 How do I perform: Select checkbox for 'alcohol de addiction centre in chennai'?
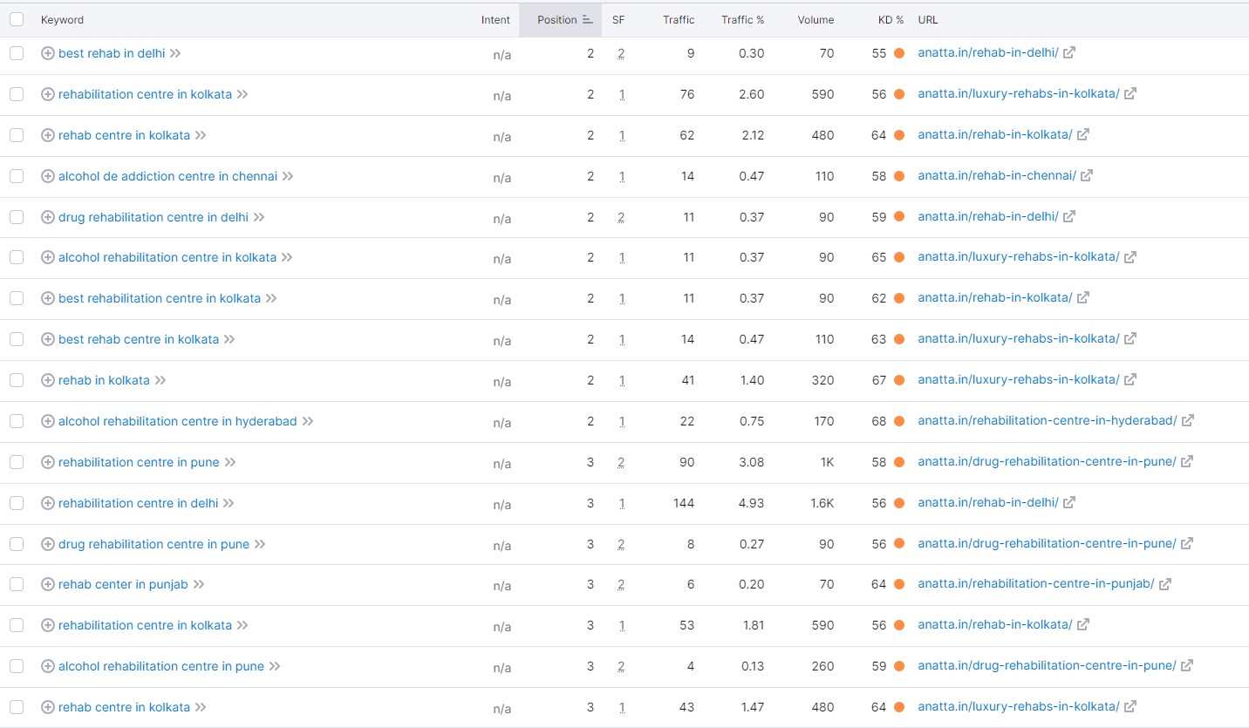[x=17, y=176]
